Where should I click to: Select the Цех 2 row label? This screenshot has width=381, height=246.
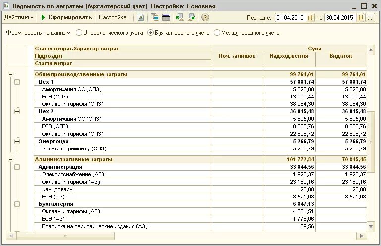click(46, 111)
